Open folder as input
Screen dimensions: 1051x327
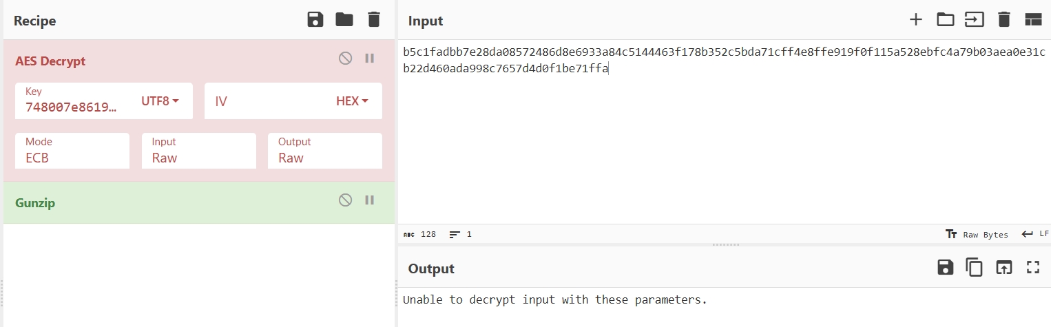pyautogui.click(x=945, y=19)
